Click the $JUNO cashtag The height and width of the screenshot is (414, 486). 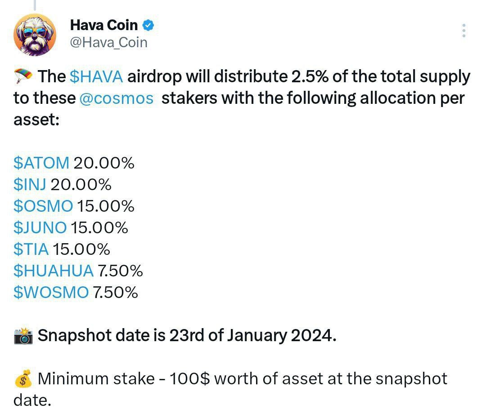pyautogui.click(x=40, y=227)
